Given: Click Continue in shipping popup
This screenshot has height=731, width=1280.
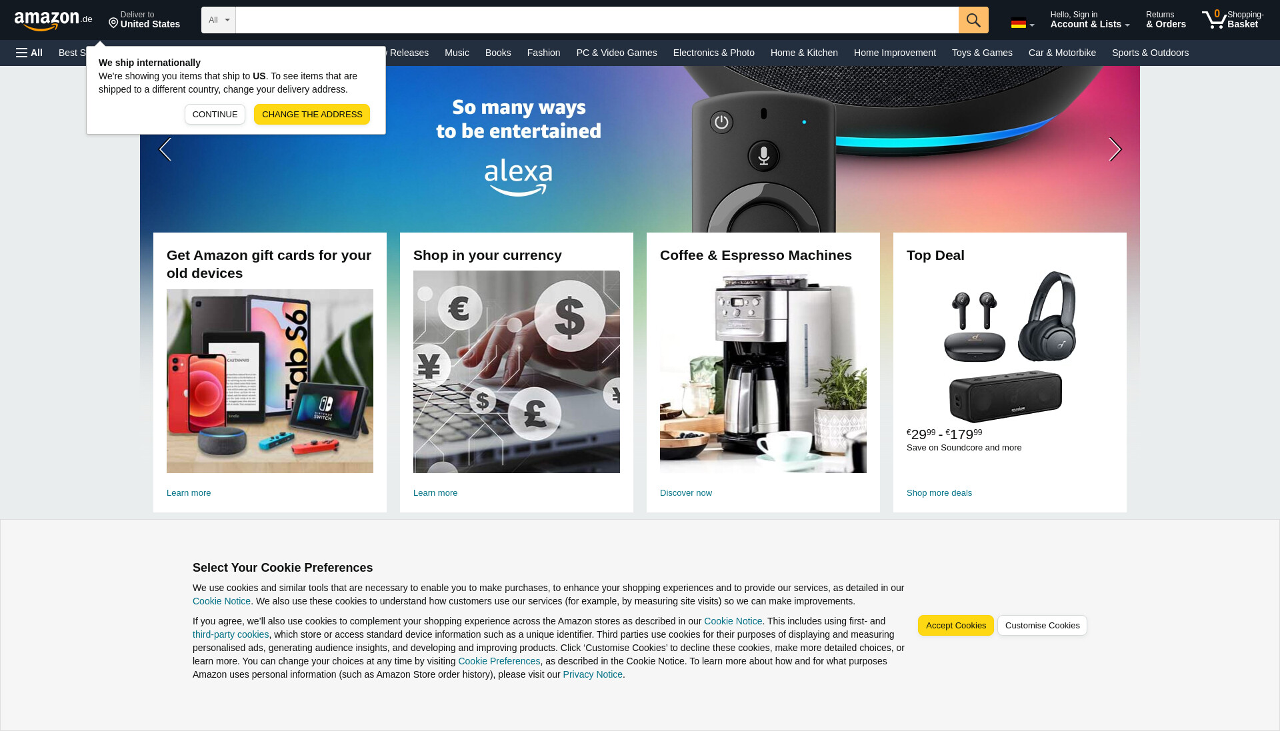Looking at the screenshot, I should click(215, 114).
